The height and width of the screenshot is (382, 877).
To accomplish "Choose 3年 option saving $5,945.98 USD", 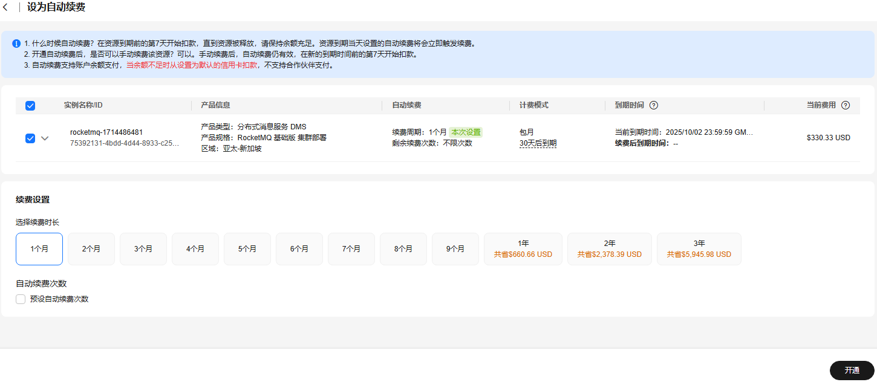I will [699, 249].
